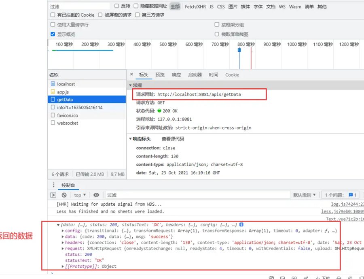Image resolution: width=364 pixels, height=279 pixels.
Task: Filter requests by Fetch/XHR type
Action: click(195, 6)
